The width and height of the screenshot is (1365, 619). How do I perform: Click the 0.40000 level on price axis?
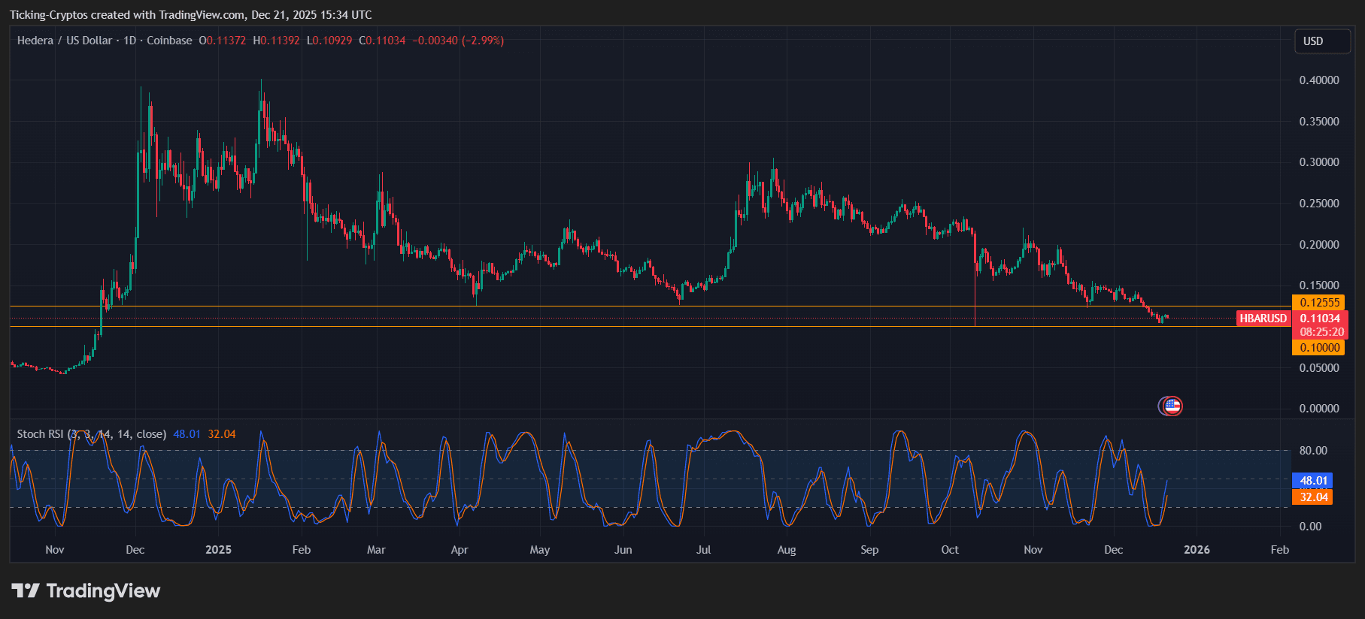(x=1318, y=80)
